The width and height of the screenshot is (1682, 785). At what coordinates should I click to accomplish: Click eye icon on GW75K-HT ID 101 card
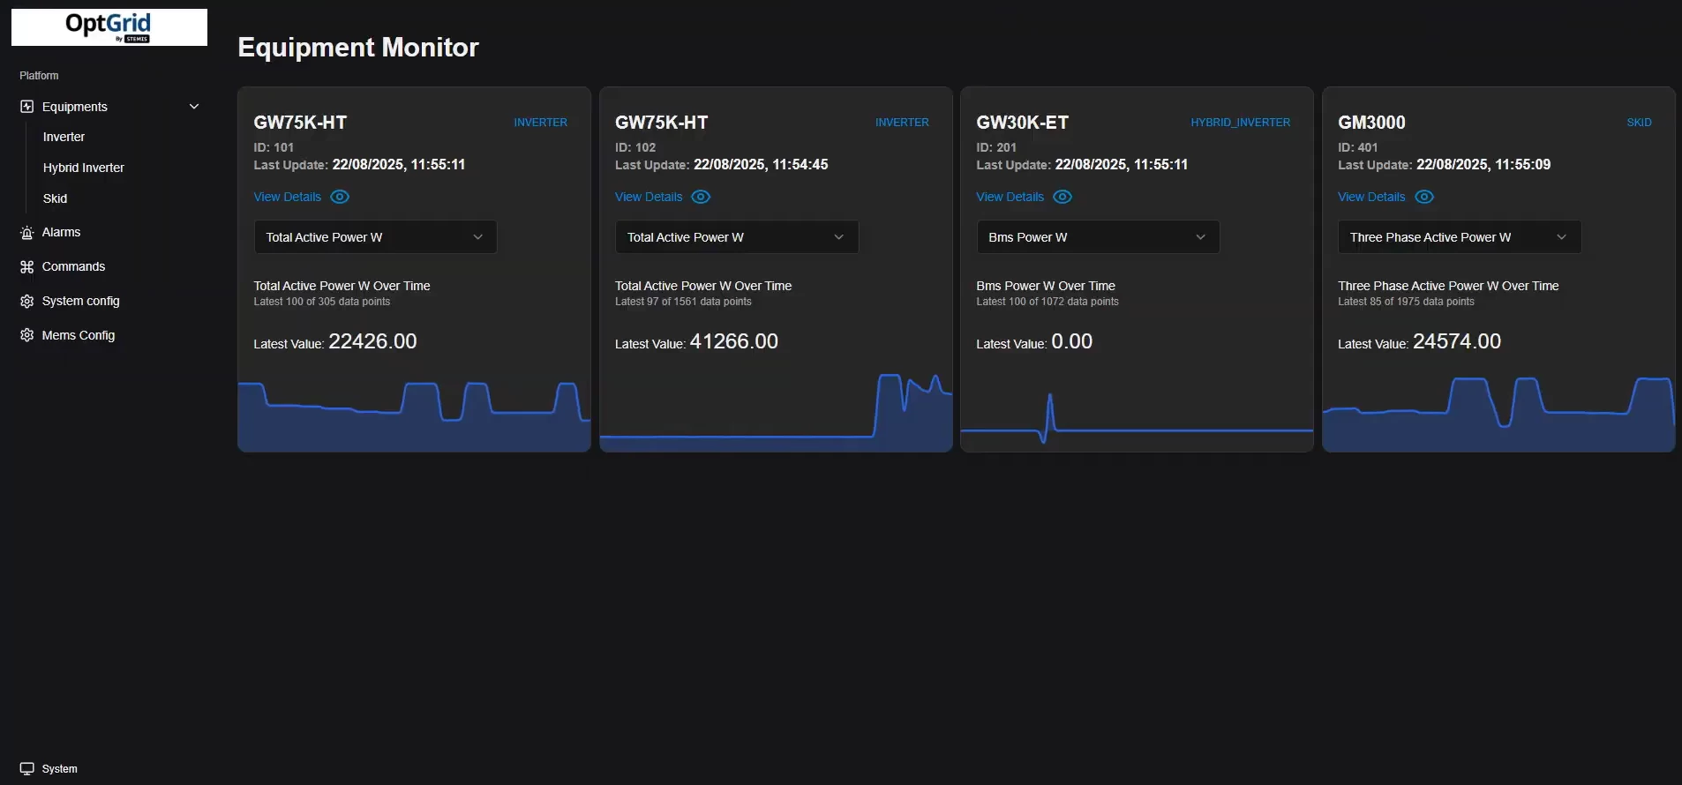340,197
